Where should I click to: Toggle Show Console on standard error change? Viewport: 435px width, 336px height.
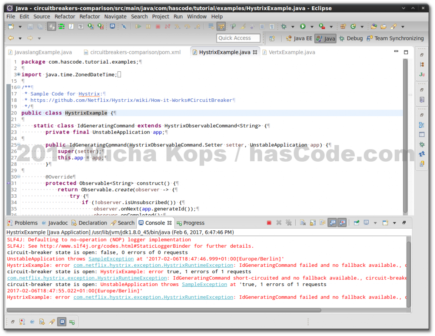(342, 223)
